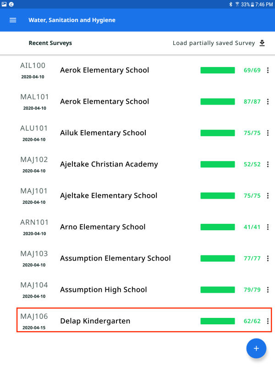Show overflow menu for Delap Kindergarten
This screenshot has width=275, height=367.
(268, 321)
